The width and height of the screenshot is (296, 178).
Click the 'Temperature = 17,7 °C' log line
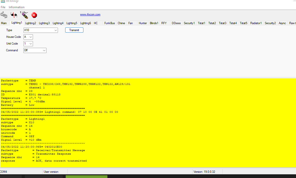tap(21, 98)
